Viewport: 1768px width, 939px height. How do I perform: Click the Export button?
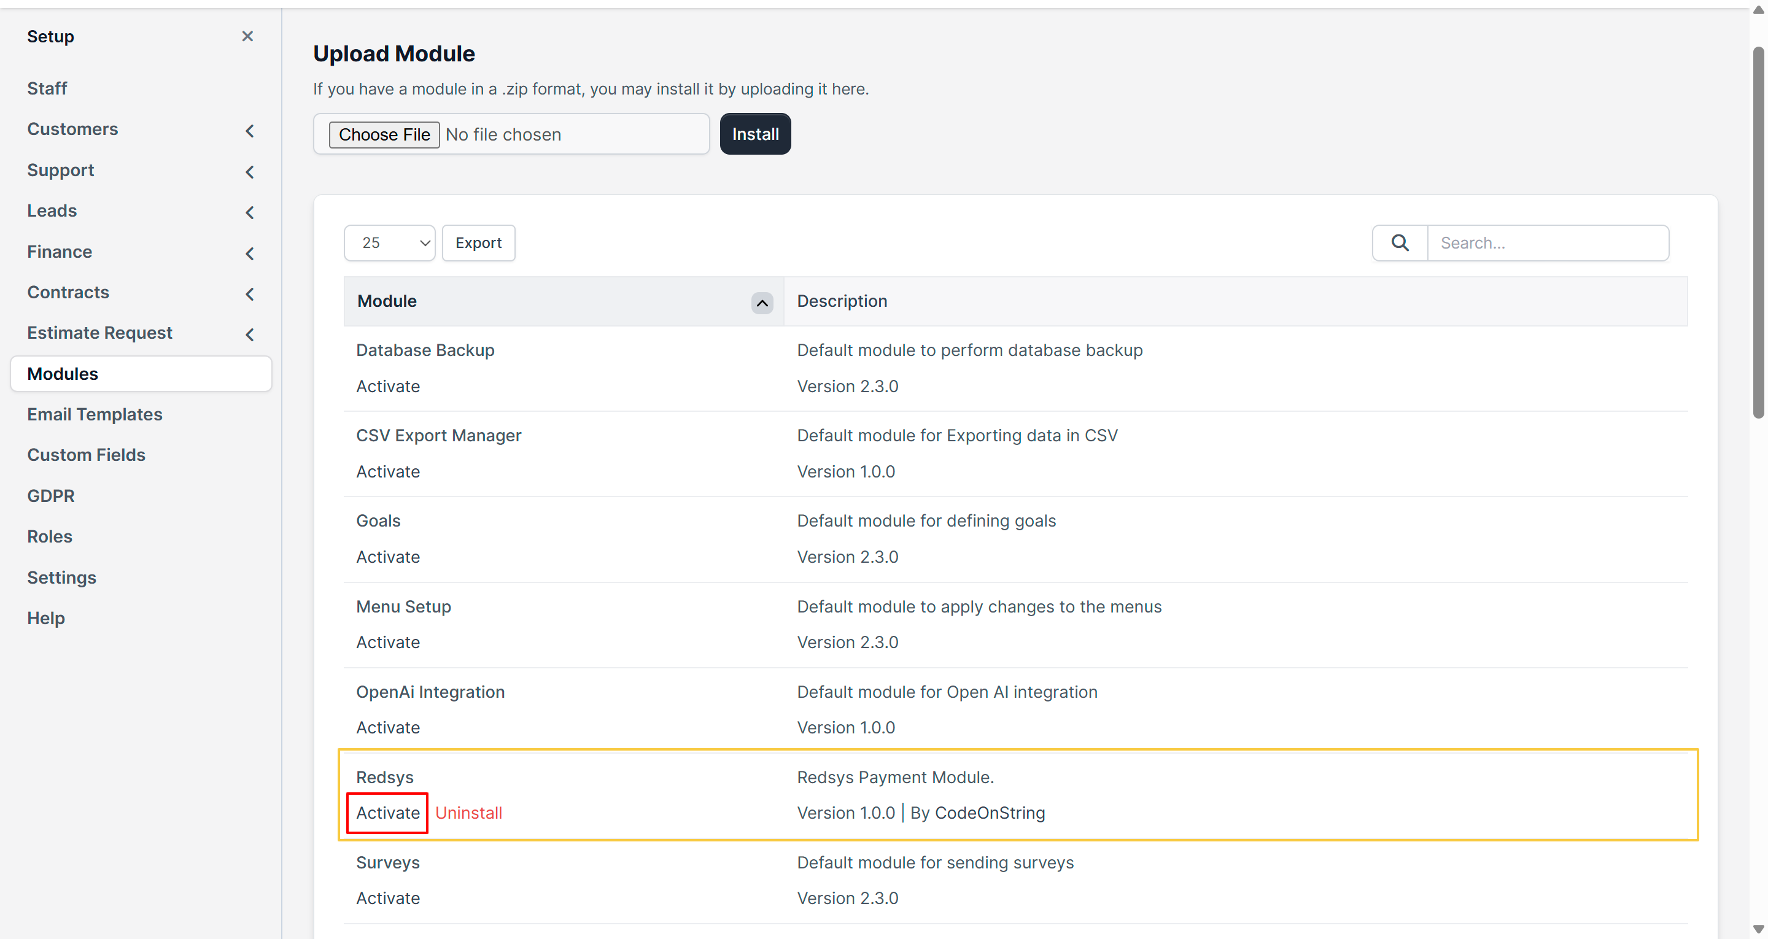click(x=478, y=243)
